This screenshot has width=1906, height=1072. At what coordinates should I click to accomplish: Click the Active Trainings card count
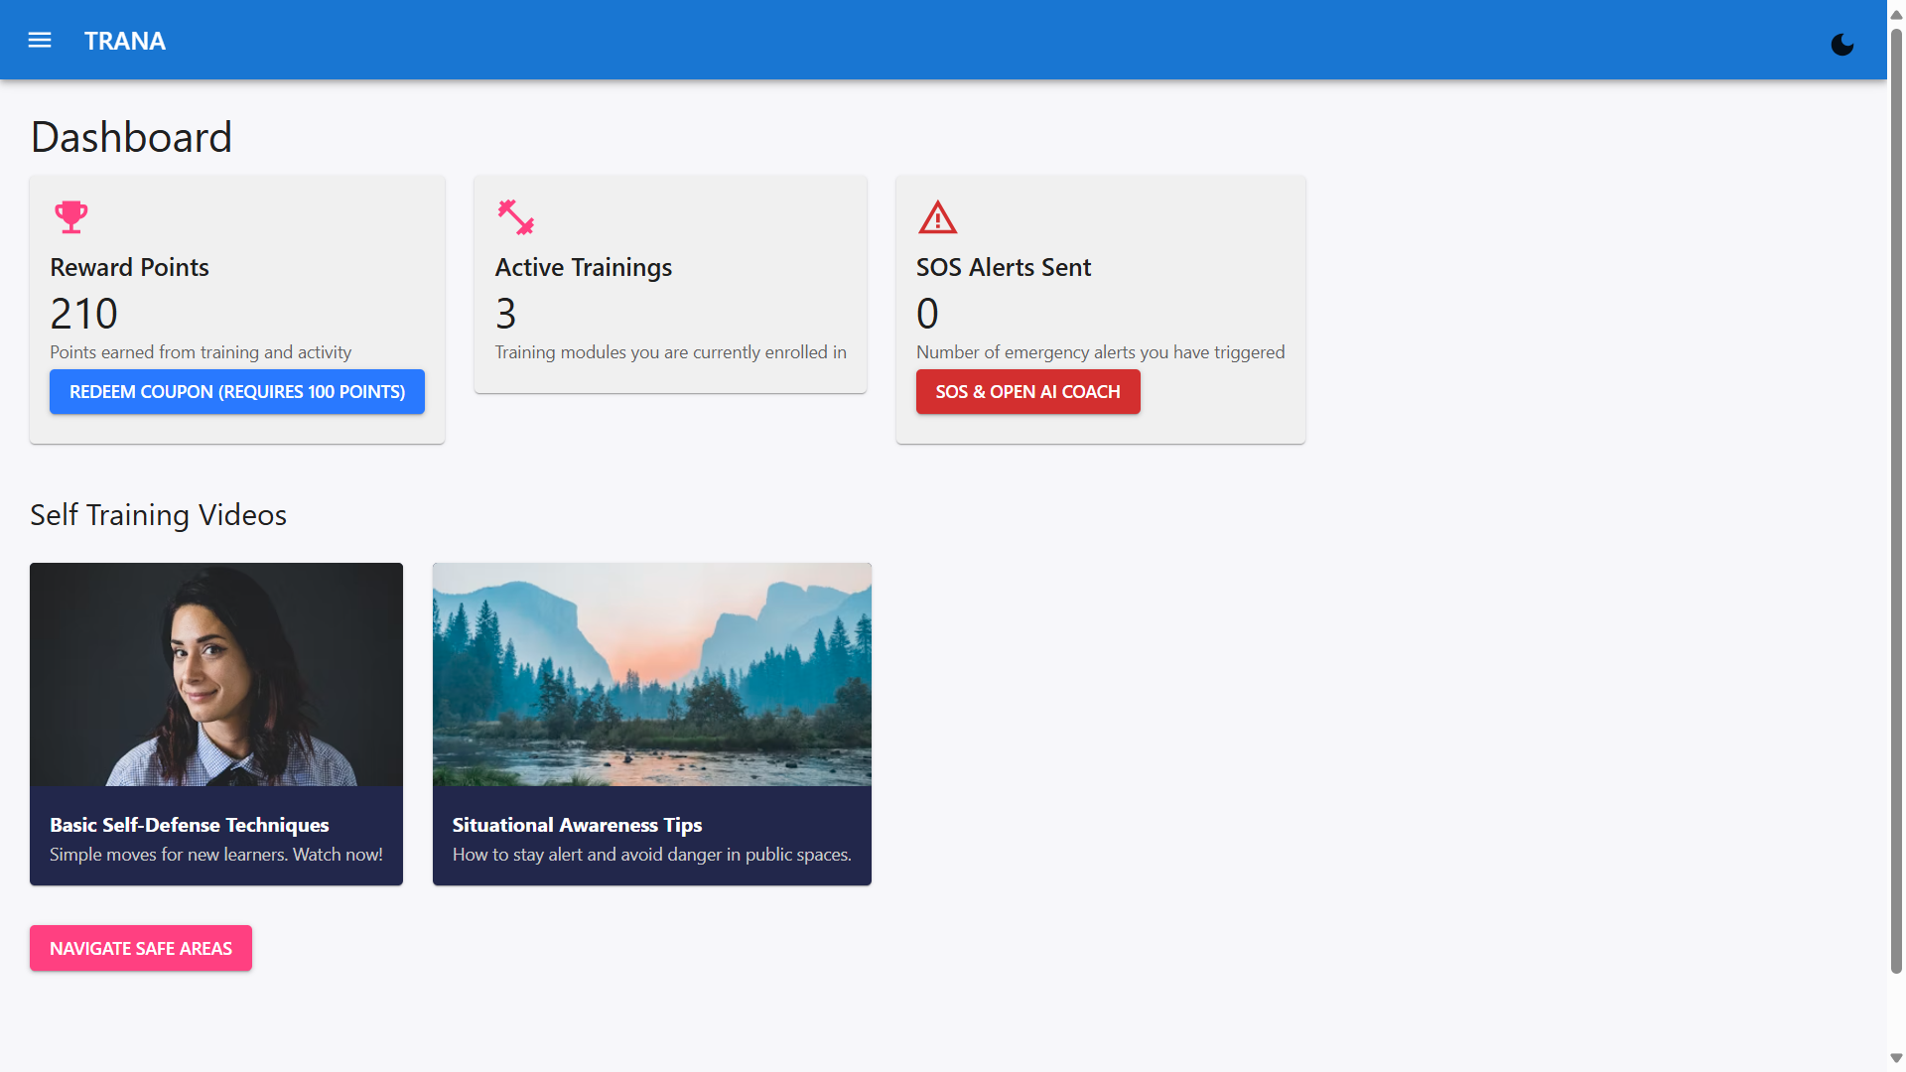coord(506,314)
